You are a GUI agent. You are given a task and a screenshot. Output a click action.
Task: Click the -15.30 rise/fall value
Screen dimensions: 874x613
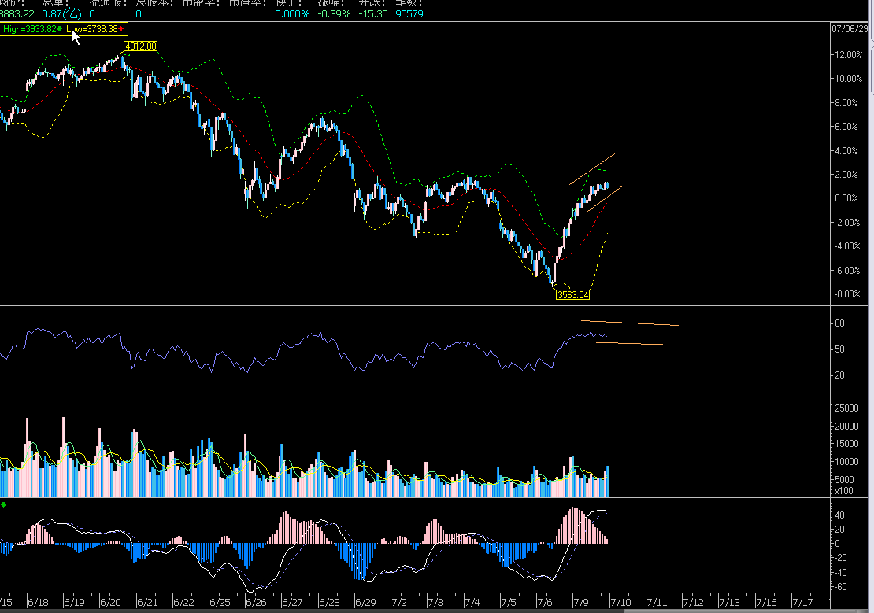tap(373, 14)
